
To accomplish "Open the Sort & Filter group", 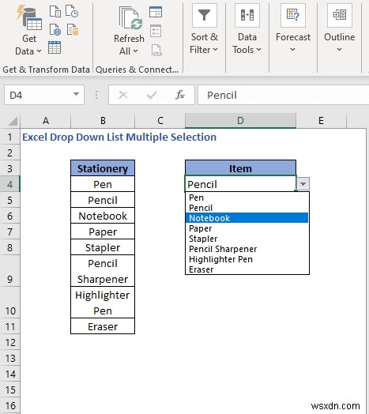I will pyautogui.click(x=204, y=29).
